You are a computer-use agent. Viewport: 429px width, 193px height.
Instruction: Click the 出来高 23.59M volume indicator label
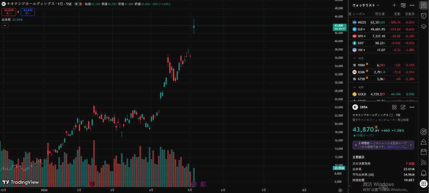tap(12, 20)
